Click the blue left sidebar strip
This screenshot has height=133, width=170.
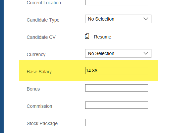tap(2, 66)
